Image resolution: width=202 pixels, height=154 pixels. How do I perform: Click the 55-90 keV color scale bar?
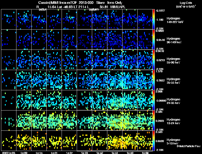point(154,60)
